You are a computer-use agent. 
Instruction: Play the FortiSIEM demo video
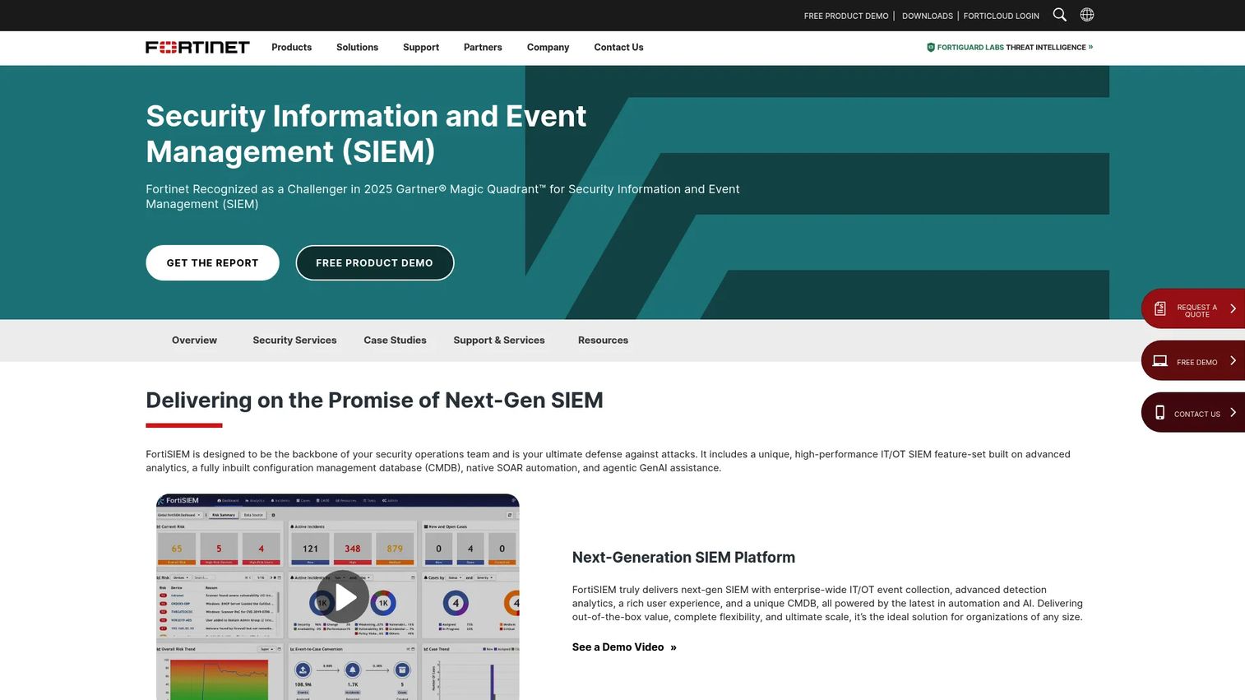pos(343,596)
